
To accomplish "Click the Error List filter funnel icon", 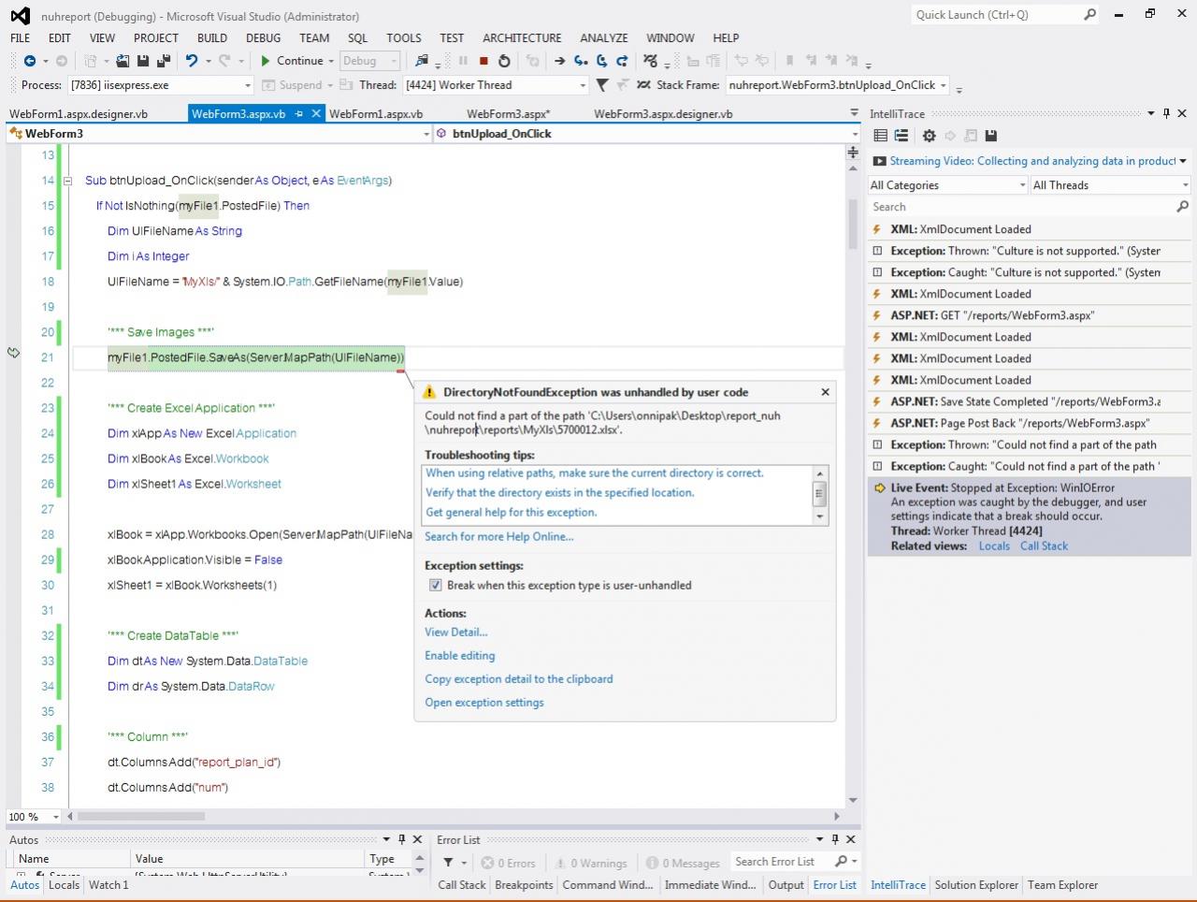I will 448,862.
